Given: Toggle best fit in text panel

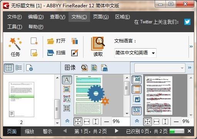Looking at the screenshot, I should click(x=147, y=121).
